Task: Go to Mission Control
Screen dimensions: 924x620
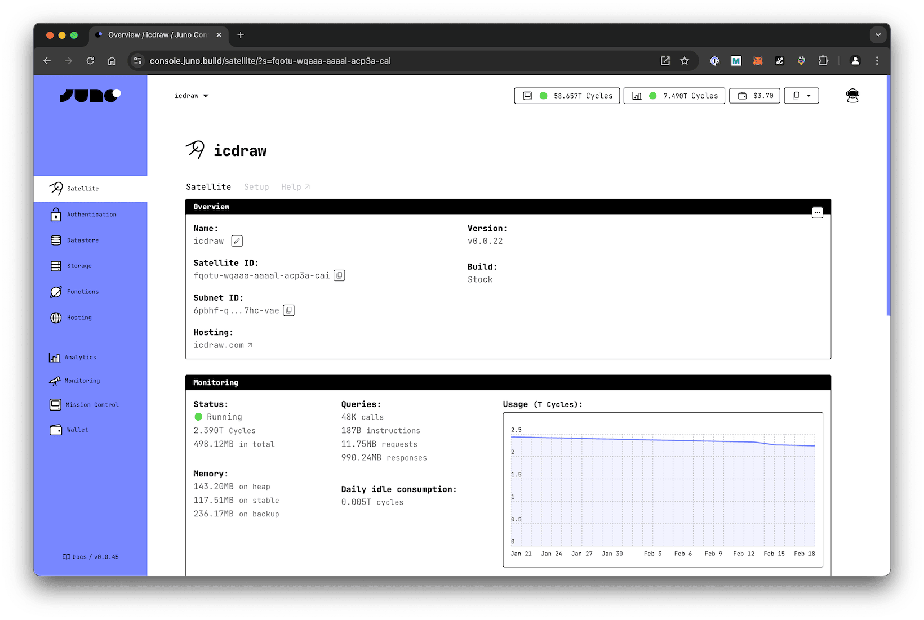Action: 92,404
